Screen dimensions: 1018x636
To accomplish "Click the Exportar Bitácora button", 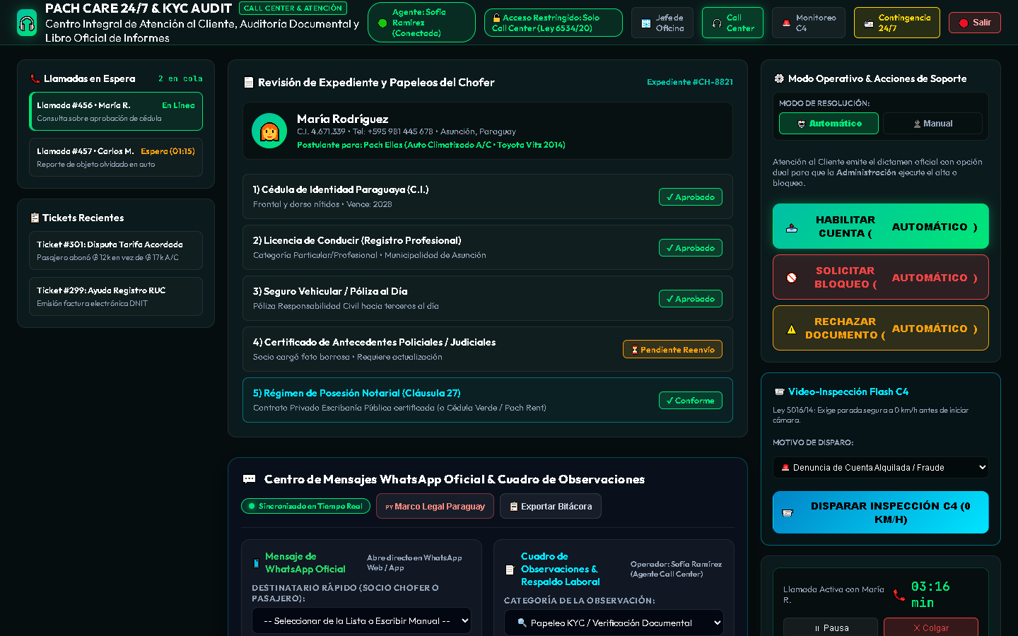I will 551,506.
